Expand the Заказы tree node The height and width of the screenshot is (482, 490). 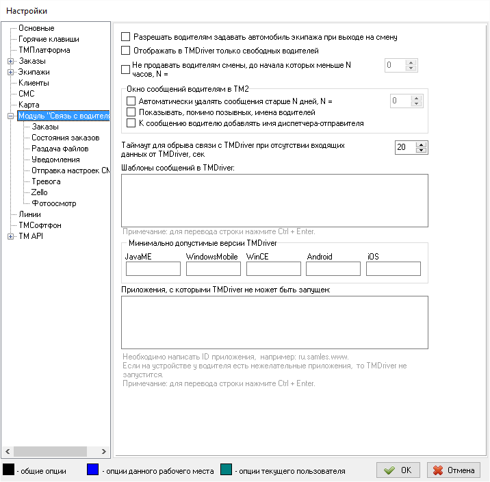10,61
